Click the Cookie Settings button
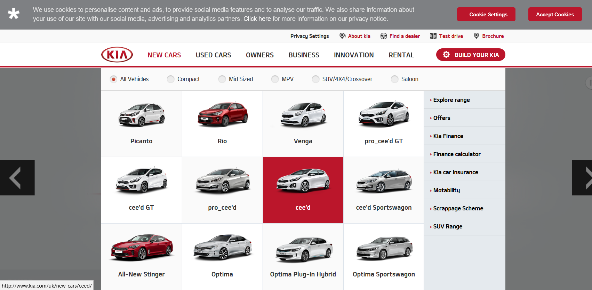Viewport: 592px width, 290px height. (x=486, y=14)
